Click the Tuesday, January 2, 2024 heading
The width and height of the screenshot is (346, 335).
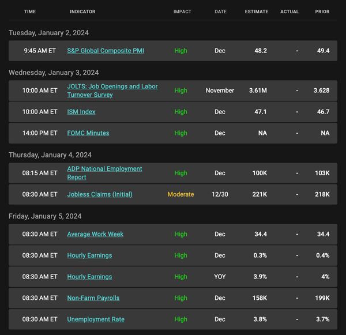click(x=49, y=33)
